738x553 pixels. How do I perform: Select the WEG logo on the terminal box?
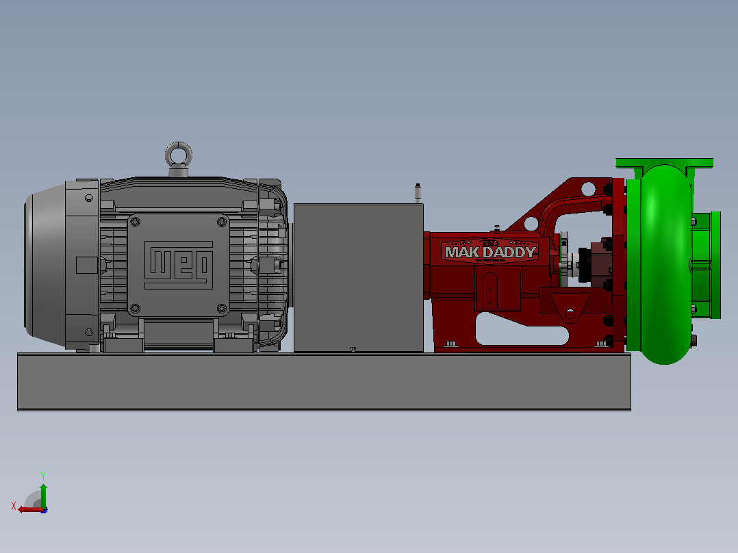click(x=179, y=265)
